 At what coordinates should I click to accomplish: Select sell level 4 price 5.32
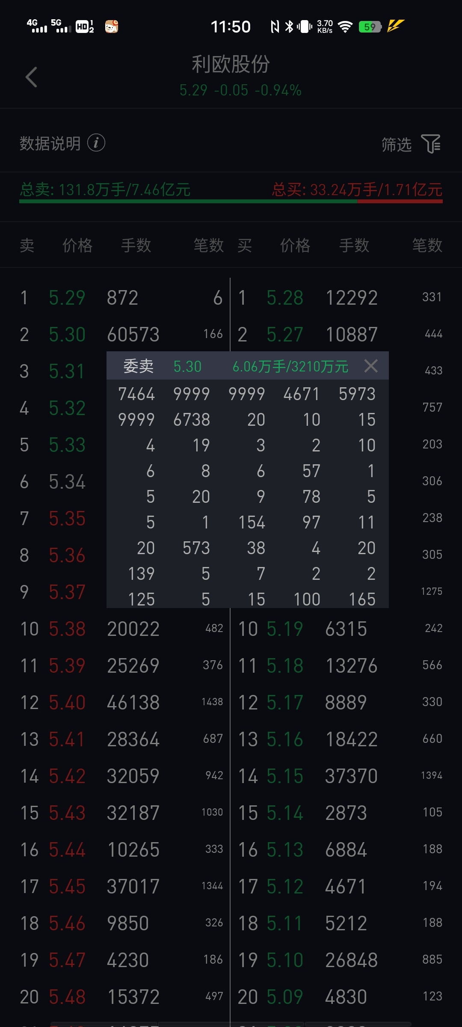click(67, 408)
